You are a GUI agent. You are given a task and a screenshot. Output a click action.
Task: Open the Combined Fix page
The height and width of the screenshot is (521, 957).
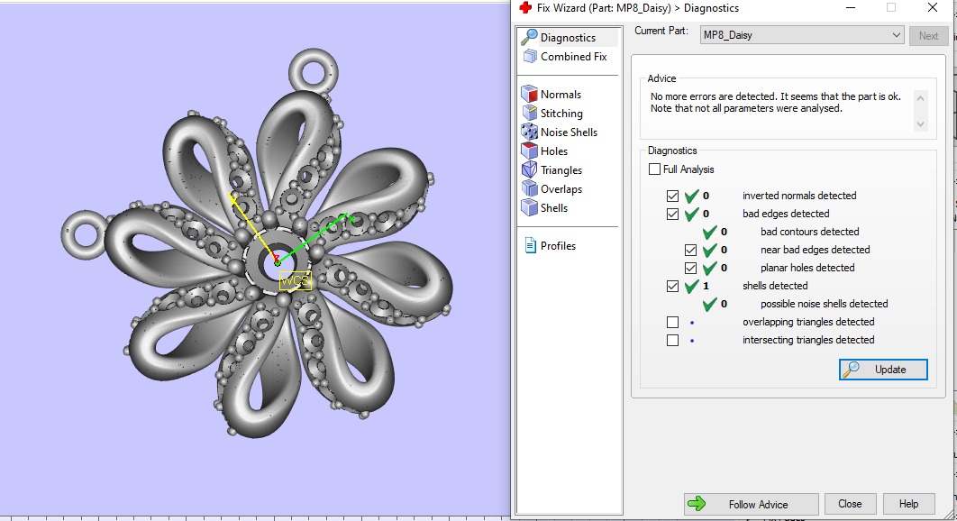pyautogui.click(x=574, y=56)
